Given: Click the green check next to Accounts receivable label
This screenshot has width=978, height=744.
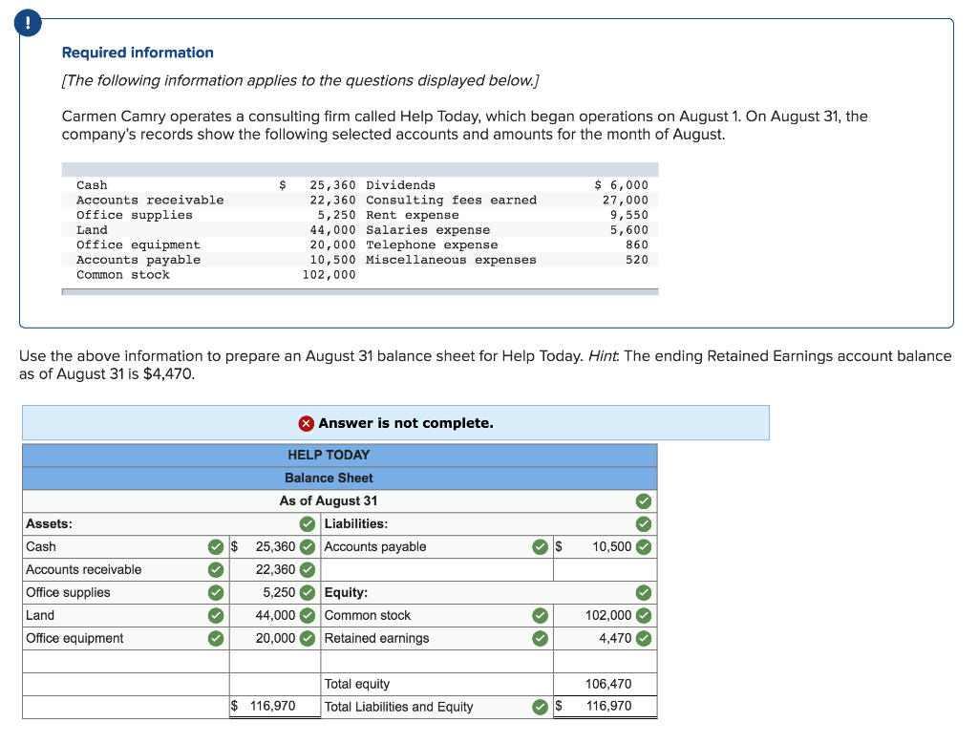Looking at the screenshot, I should coord(216,569).
